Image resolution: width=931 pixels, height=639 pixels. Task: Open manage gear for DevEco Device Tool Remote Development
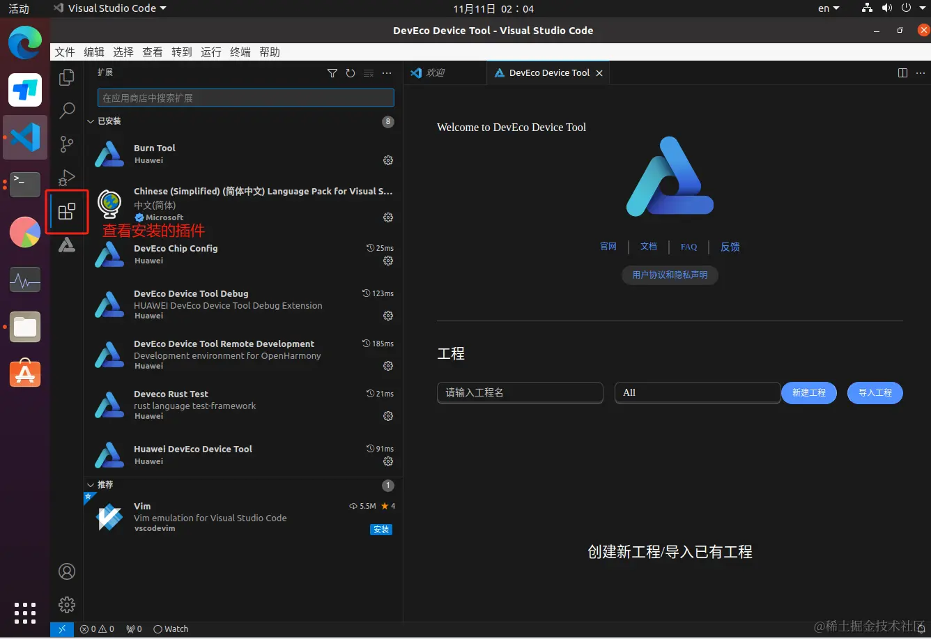388,366
